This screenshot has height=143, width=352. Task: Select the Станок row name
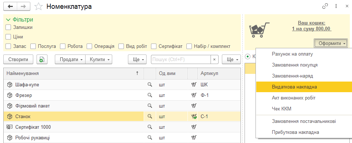click(23, 117)
